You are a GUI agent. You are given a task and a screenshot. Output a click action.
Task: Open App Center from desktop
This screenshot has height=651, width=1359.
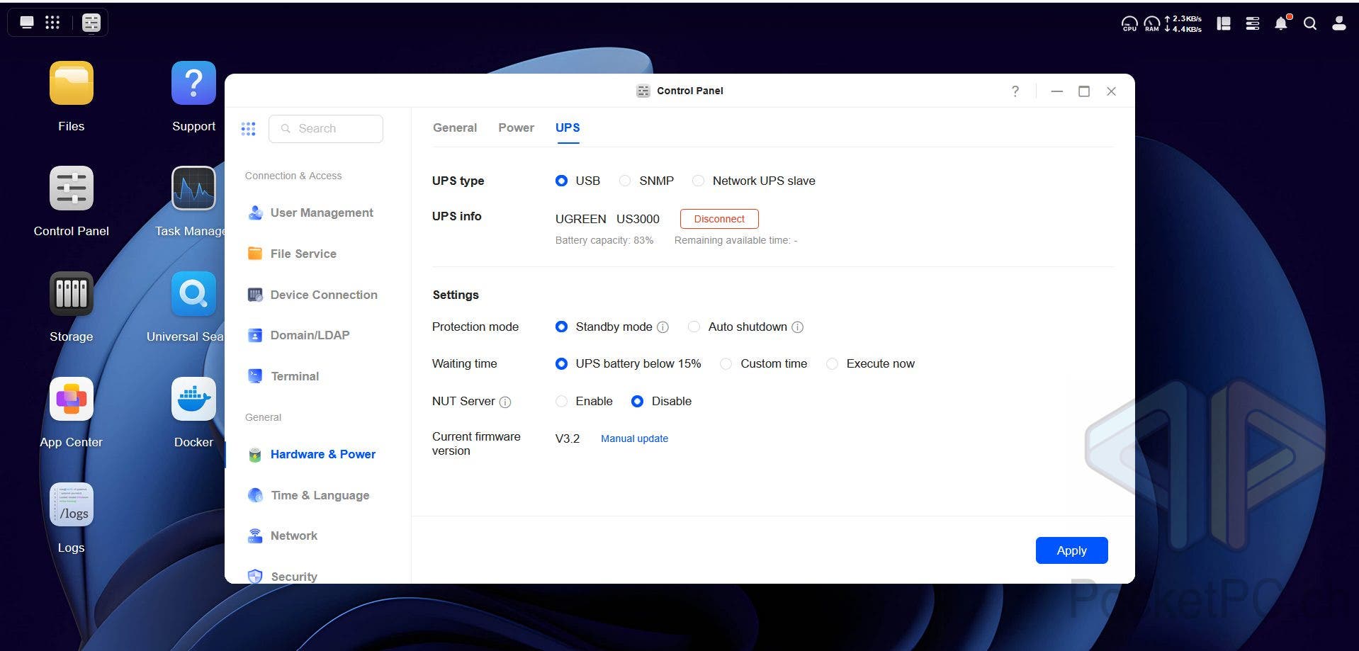pos(71,400)
